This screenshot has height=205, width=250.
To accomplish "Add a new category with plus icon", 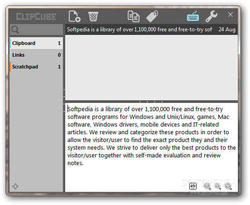I will (x=15, y=186).
